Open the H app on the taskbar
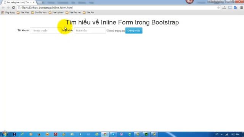 click(14, 134)
